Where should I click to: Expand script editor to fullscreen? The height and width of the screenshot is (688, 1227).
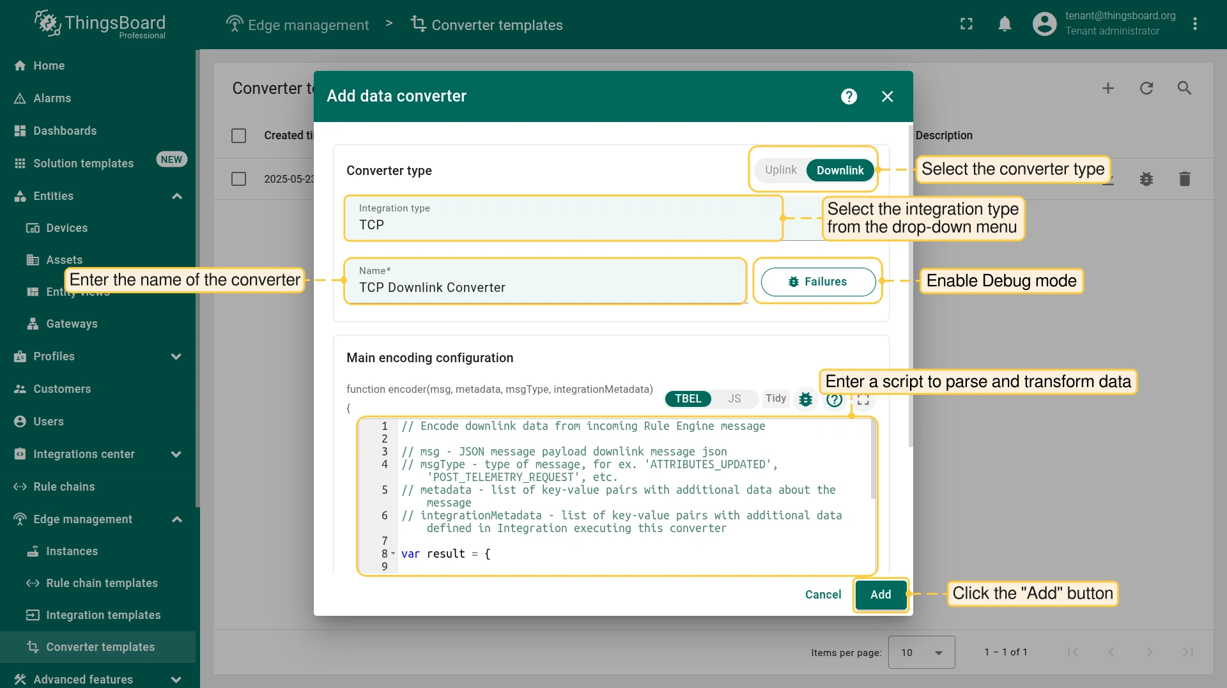coord(863,400)
